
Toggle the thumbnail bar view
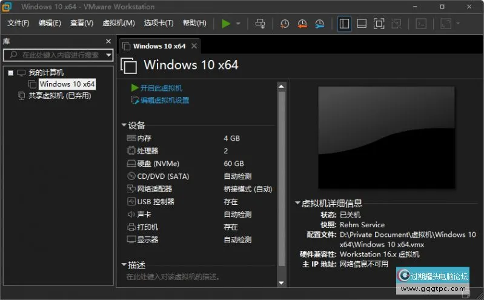[361, 24]
